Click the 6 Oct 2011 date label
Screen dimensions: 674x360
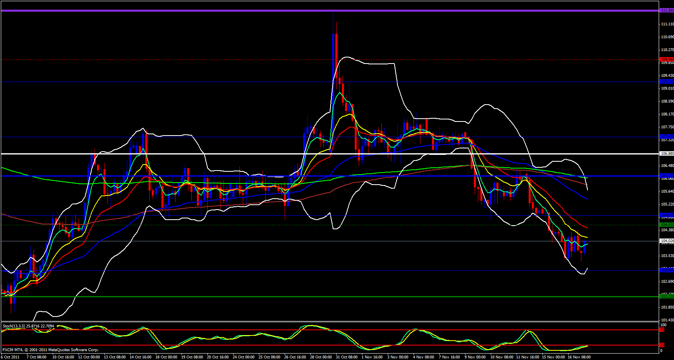point(10,357)
